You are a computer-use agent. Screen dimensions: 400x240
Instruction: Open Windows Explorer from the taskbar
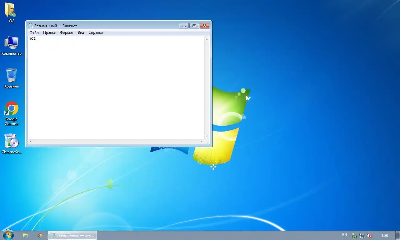tap(25, 235)
